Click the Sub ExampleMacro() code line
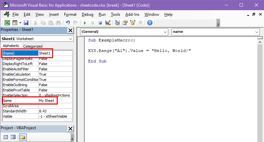The width and height of the screenshot is (264, 142). (x=112, y=40)
